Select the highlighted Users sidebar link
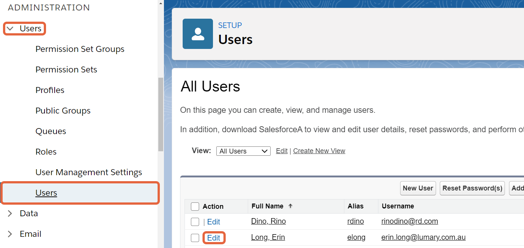 click(46, 193)
